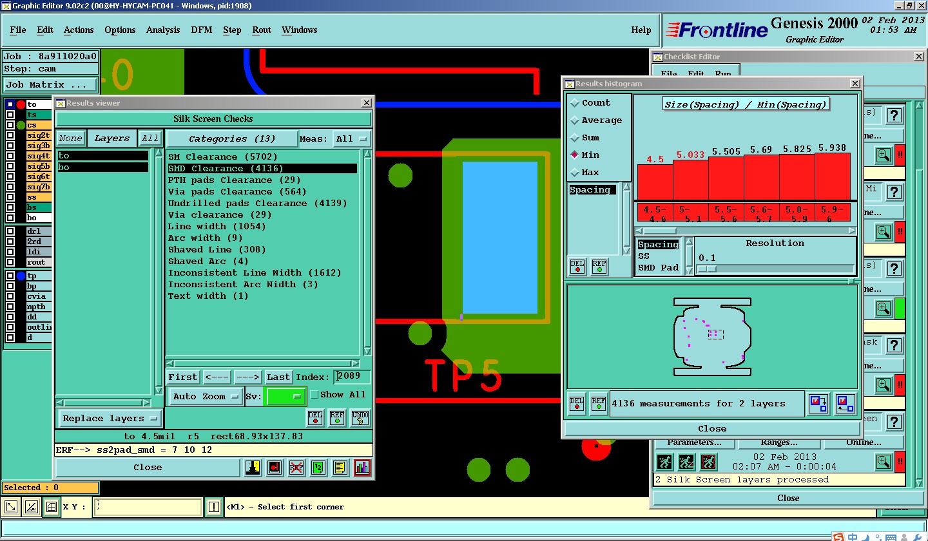Click the red-outlined running-man icon in Checklist Editor
The height and width of the screenshot is (541, 928).
click(x=708, y=462)
